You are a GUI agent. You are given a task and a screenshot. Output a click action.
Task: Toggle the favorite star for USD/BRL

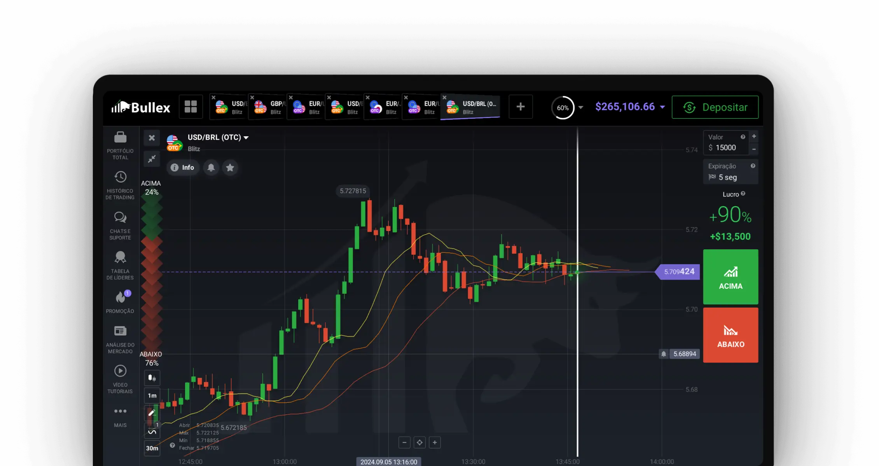pos(230,168)
